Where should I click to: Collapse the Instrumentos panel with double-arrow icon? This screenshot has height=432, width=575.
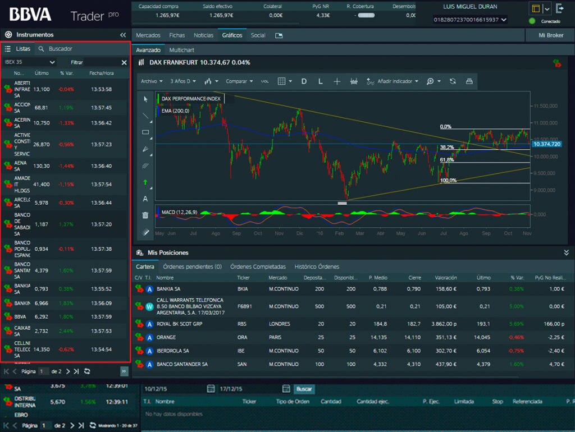(x=123, y=35)
